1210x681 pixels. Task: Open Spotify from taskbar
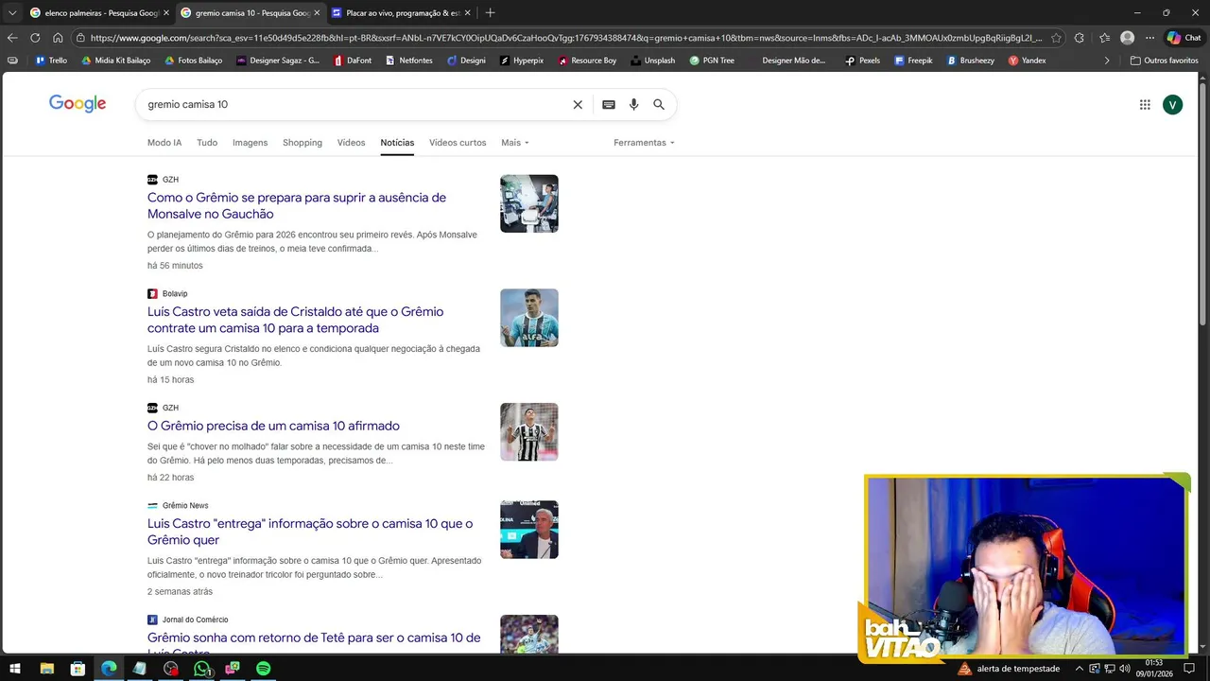tap(264, 669)
